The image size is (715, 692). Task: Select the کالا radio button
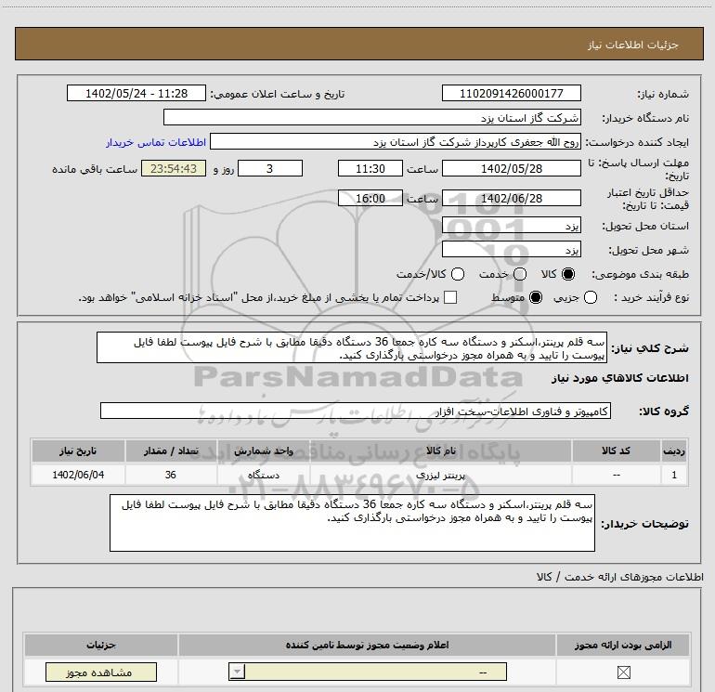pos(568,274)
